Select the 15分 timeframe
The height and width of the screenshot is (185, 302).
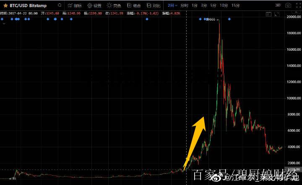tap(235, 5)
